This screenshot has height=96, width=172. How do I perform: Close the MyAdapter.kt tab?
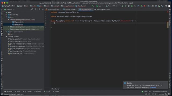92,9
